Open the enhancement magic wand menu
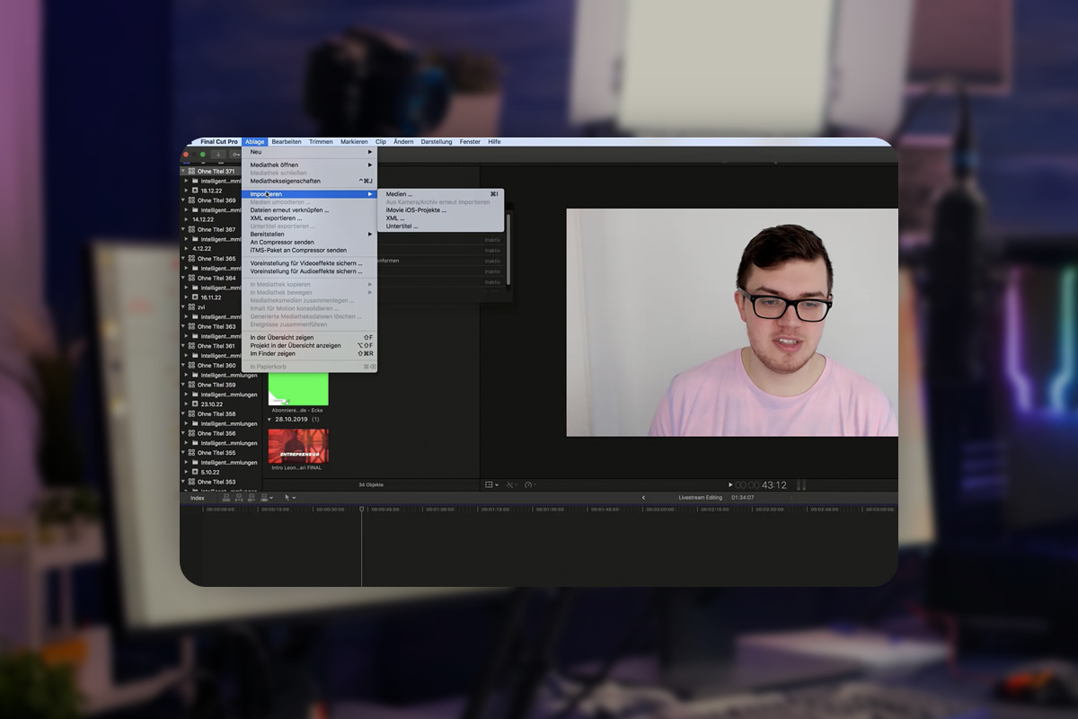This screenshot has width=1078, height=719. (510, 484)
